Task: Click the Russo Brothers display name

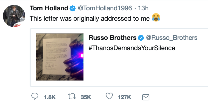Action: [112, 38]
